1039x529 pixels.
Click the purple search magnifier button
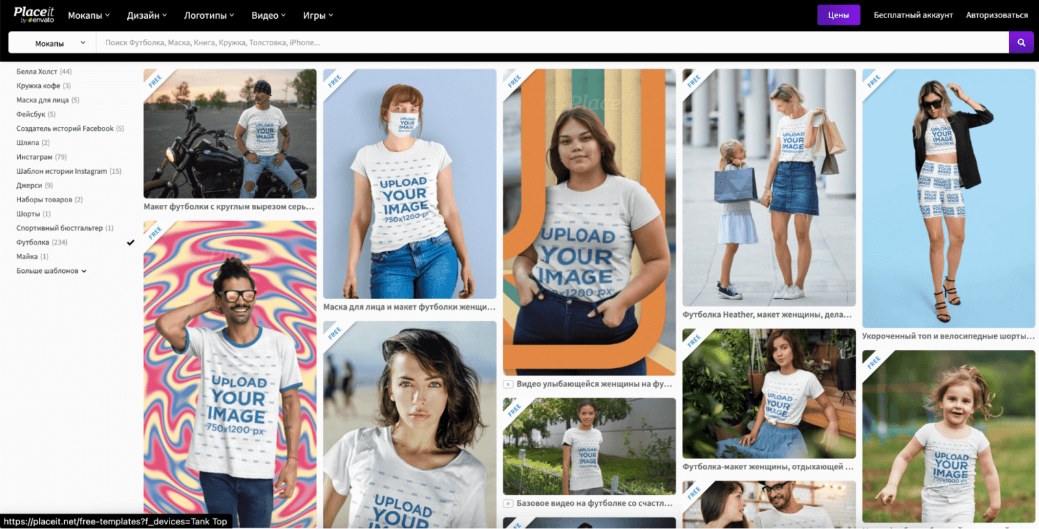point(1021,43)
